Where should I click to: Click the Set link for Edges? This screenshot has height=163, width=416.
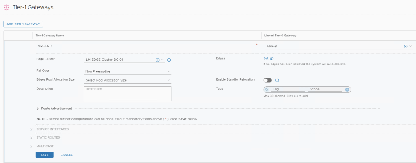[x=266, y=58]
